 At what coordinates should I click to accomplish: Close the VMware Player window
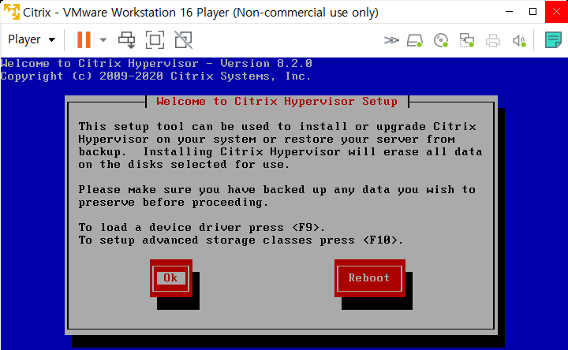556,12
